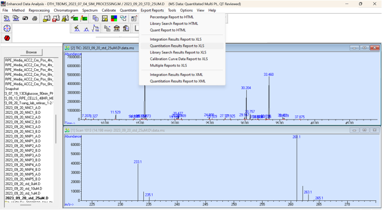The image size is (382, 210).
Task: Click the red stop icon
Action: [x=7, y=38]
